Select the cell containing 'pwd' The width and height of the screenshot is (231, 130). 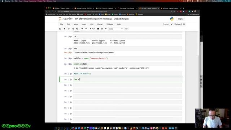click(x=127, y=48)
